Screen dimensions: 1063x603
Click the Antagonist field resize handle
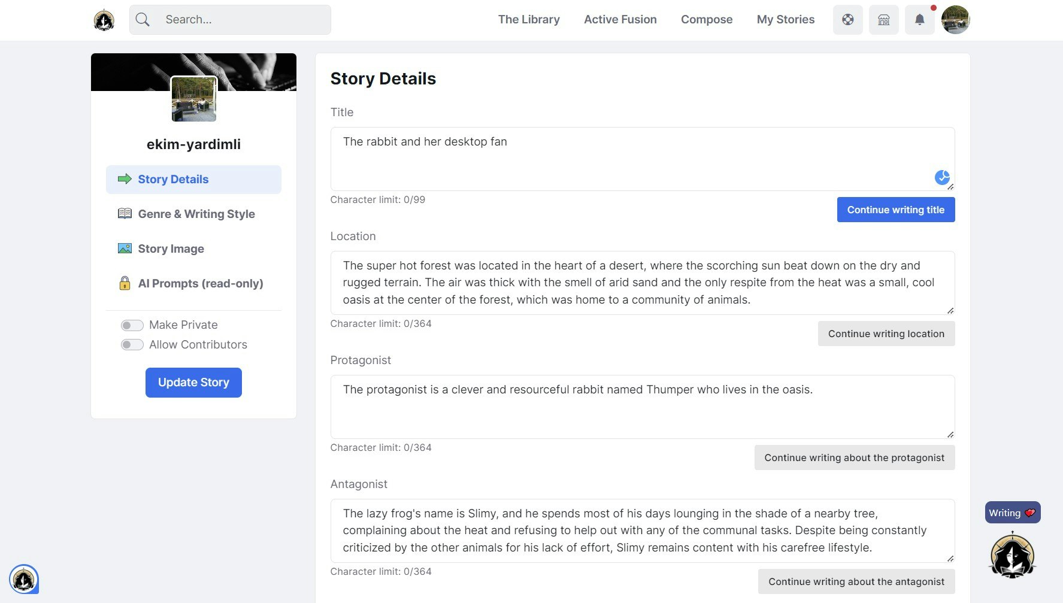[x=950, y=559]
